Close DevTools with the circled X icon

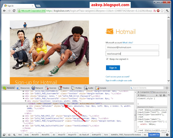(167, 88)
